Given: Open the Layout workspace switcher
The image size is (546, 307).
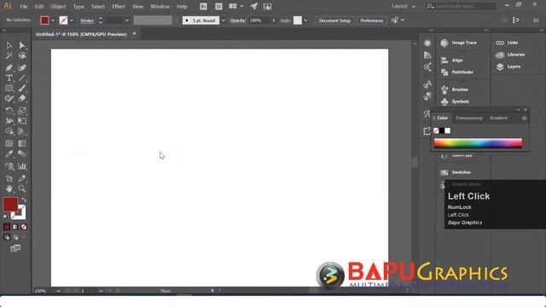Looking at the screenshot, I should pyautogui.click(x=404, y=6).
